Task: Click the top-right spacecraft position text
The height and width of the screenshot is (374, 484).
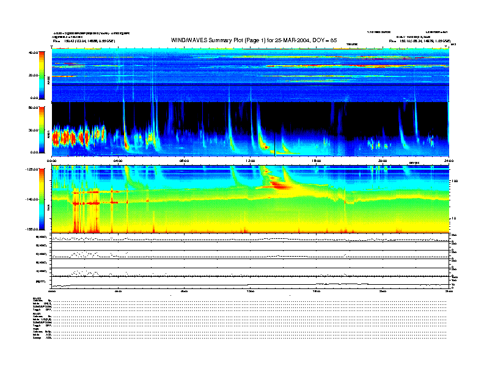Action: click(x=422, y=41)
